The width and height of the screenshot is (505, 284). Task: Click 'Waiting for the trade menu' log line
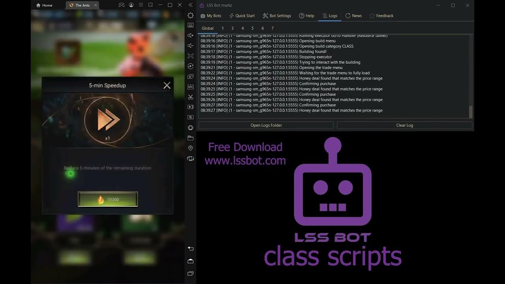click(285, 73)
